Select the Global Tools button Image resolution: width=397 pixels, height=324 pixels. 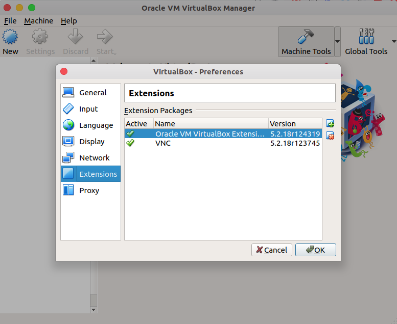pos(366,42)
